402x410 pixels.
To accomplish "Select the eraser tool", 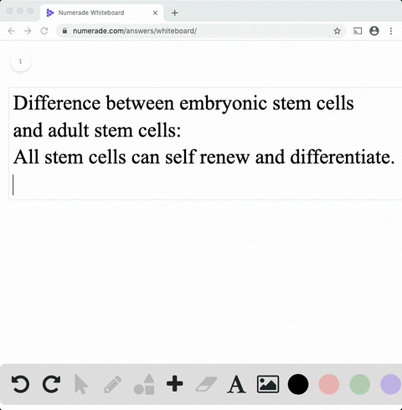I will 206,384.
